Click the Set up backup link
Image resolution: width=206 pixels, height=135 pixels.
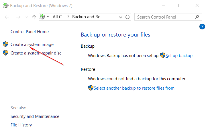(179, 56)
